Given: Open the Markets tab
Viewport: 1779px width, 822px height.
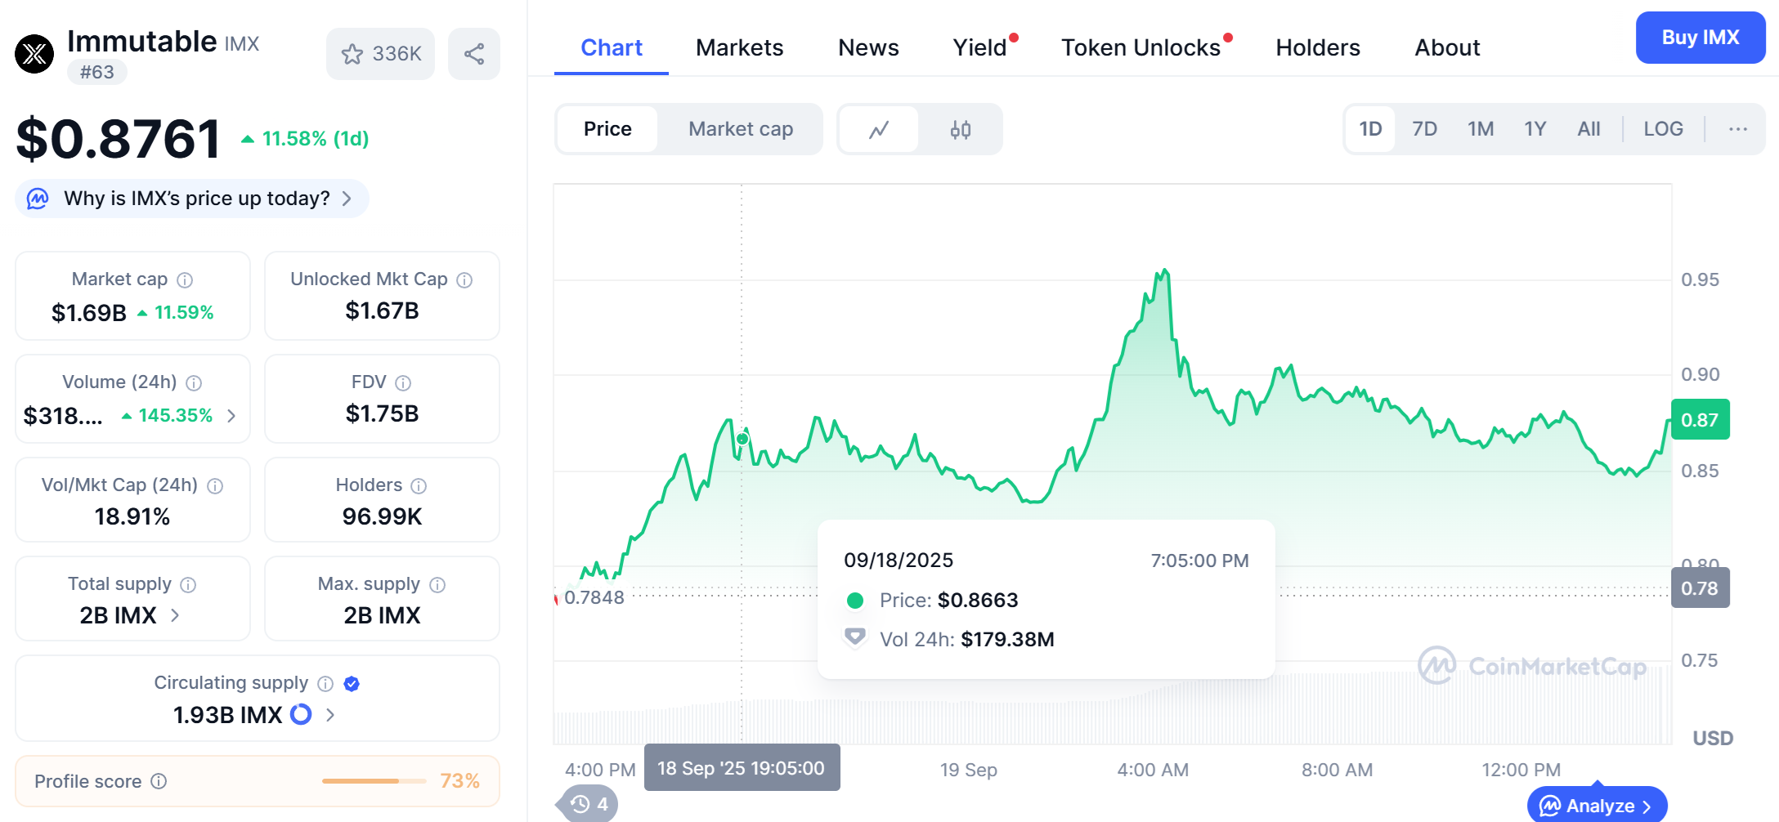Looking at the screenshot, I should [739, 47].
